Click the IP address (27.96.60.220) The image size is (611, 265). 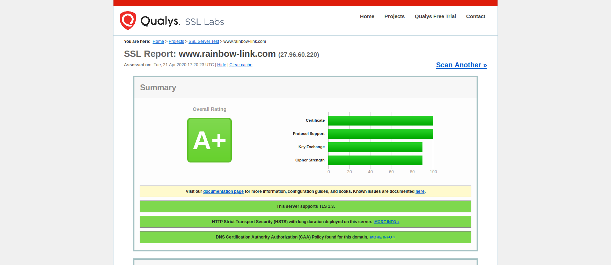point(299,55)
